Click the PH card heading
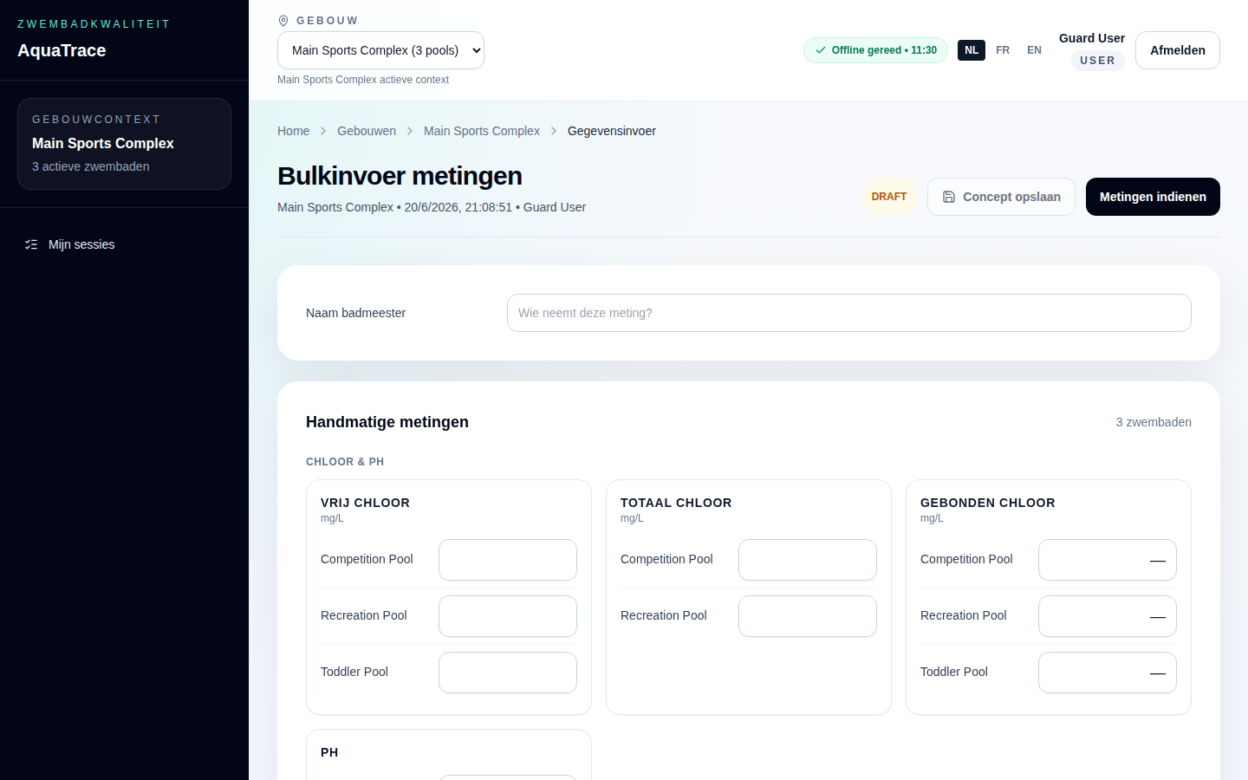Screen dimensions: 1248x780 click(329, 752)
